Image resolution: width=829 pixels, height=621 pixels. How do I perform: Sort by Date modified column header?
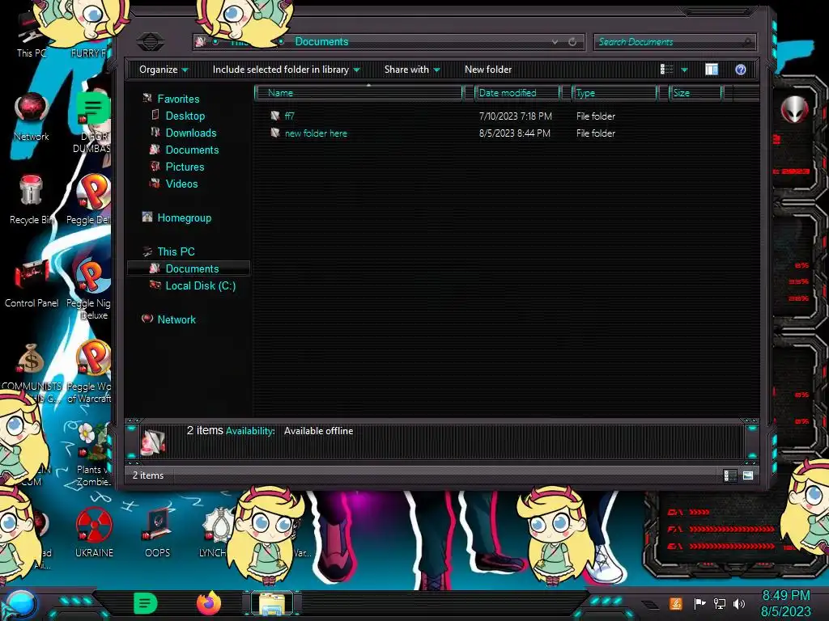coord(517,93)
